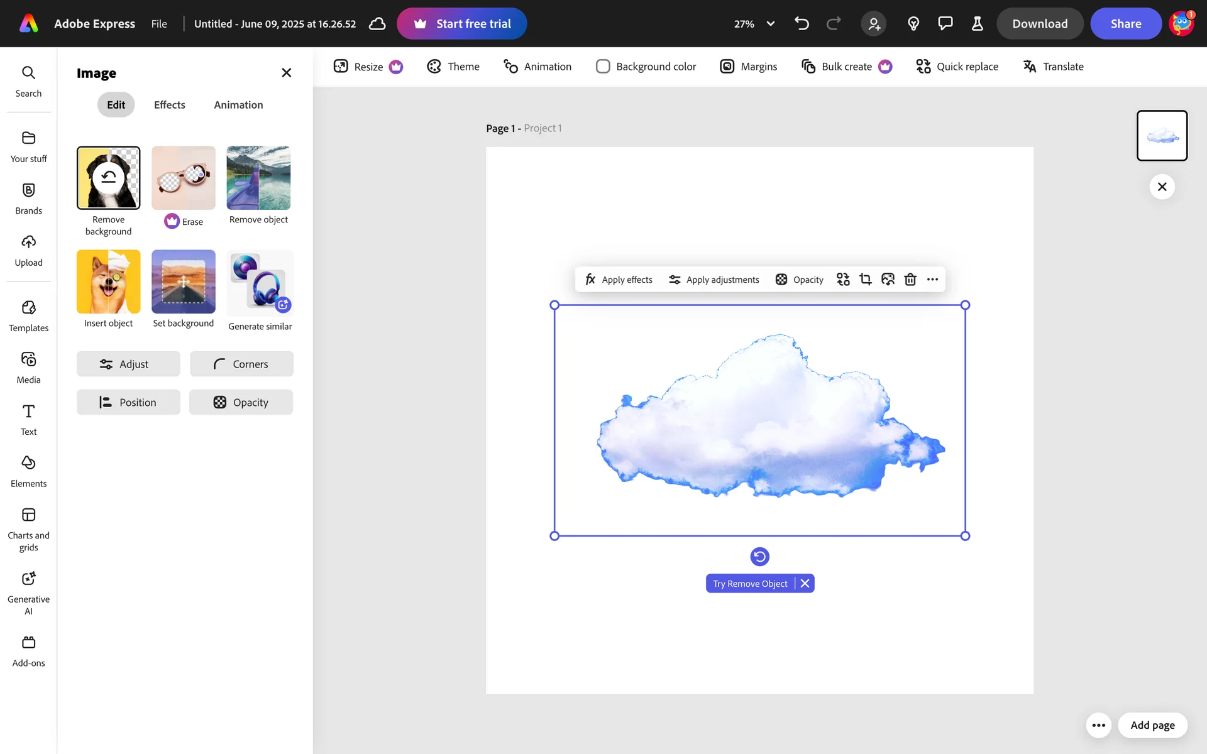Open the File menu

point(159,24)
